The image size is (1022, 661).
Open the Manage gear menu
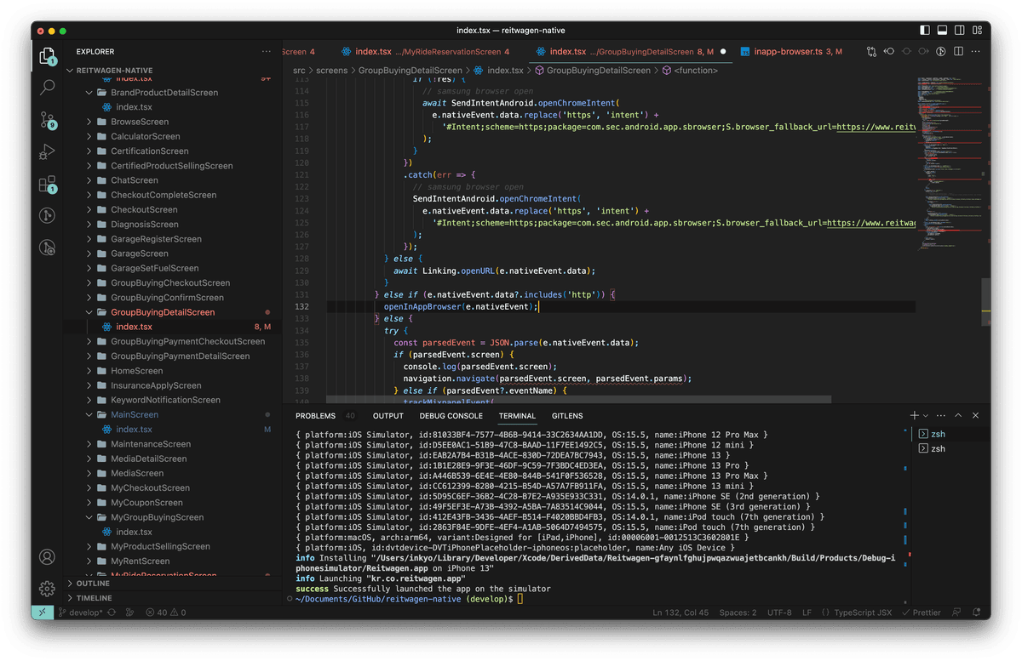[48, 589]
